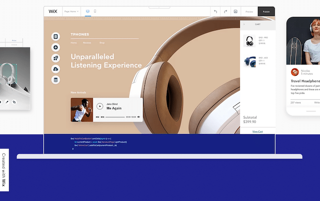Open the Page: Home dropdown
Screen dimensions: 320x201
[x=71, y=11]
